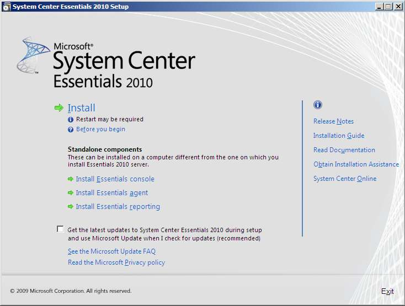The height and width of the screenshot is (306, 405).
Task: Click the question mark icon beside Before you begin
Action: point(71,130)
